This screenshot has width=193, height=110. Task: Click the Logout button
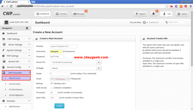[x=182, y=14]
